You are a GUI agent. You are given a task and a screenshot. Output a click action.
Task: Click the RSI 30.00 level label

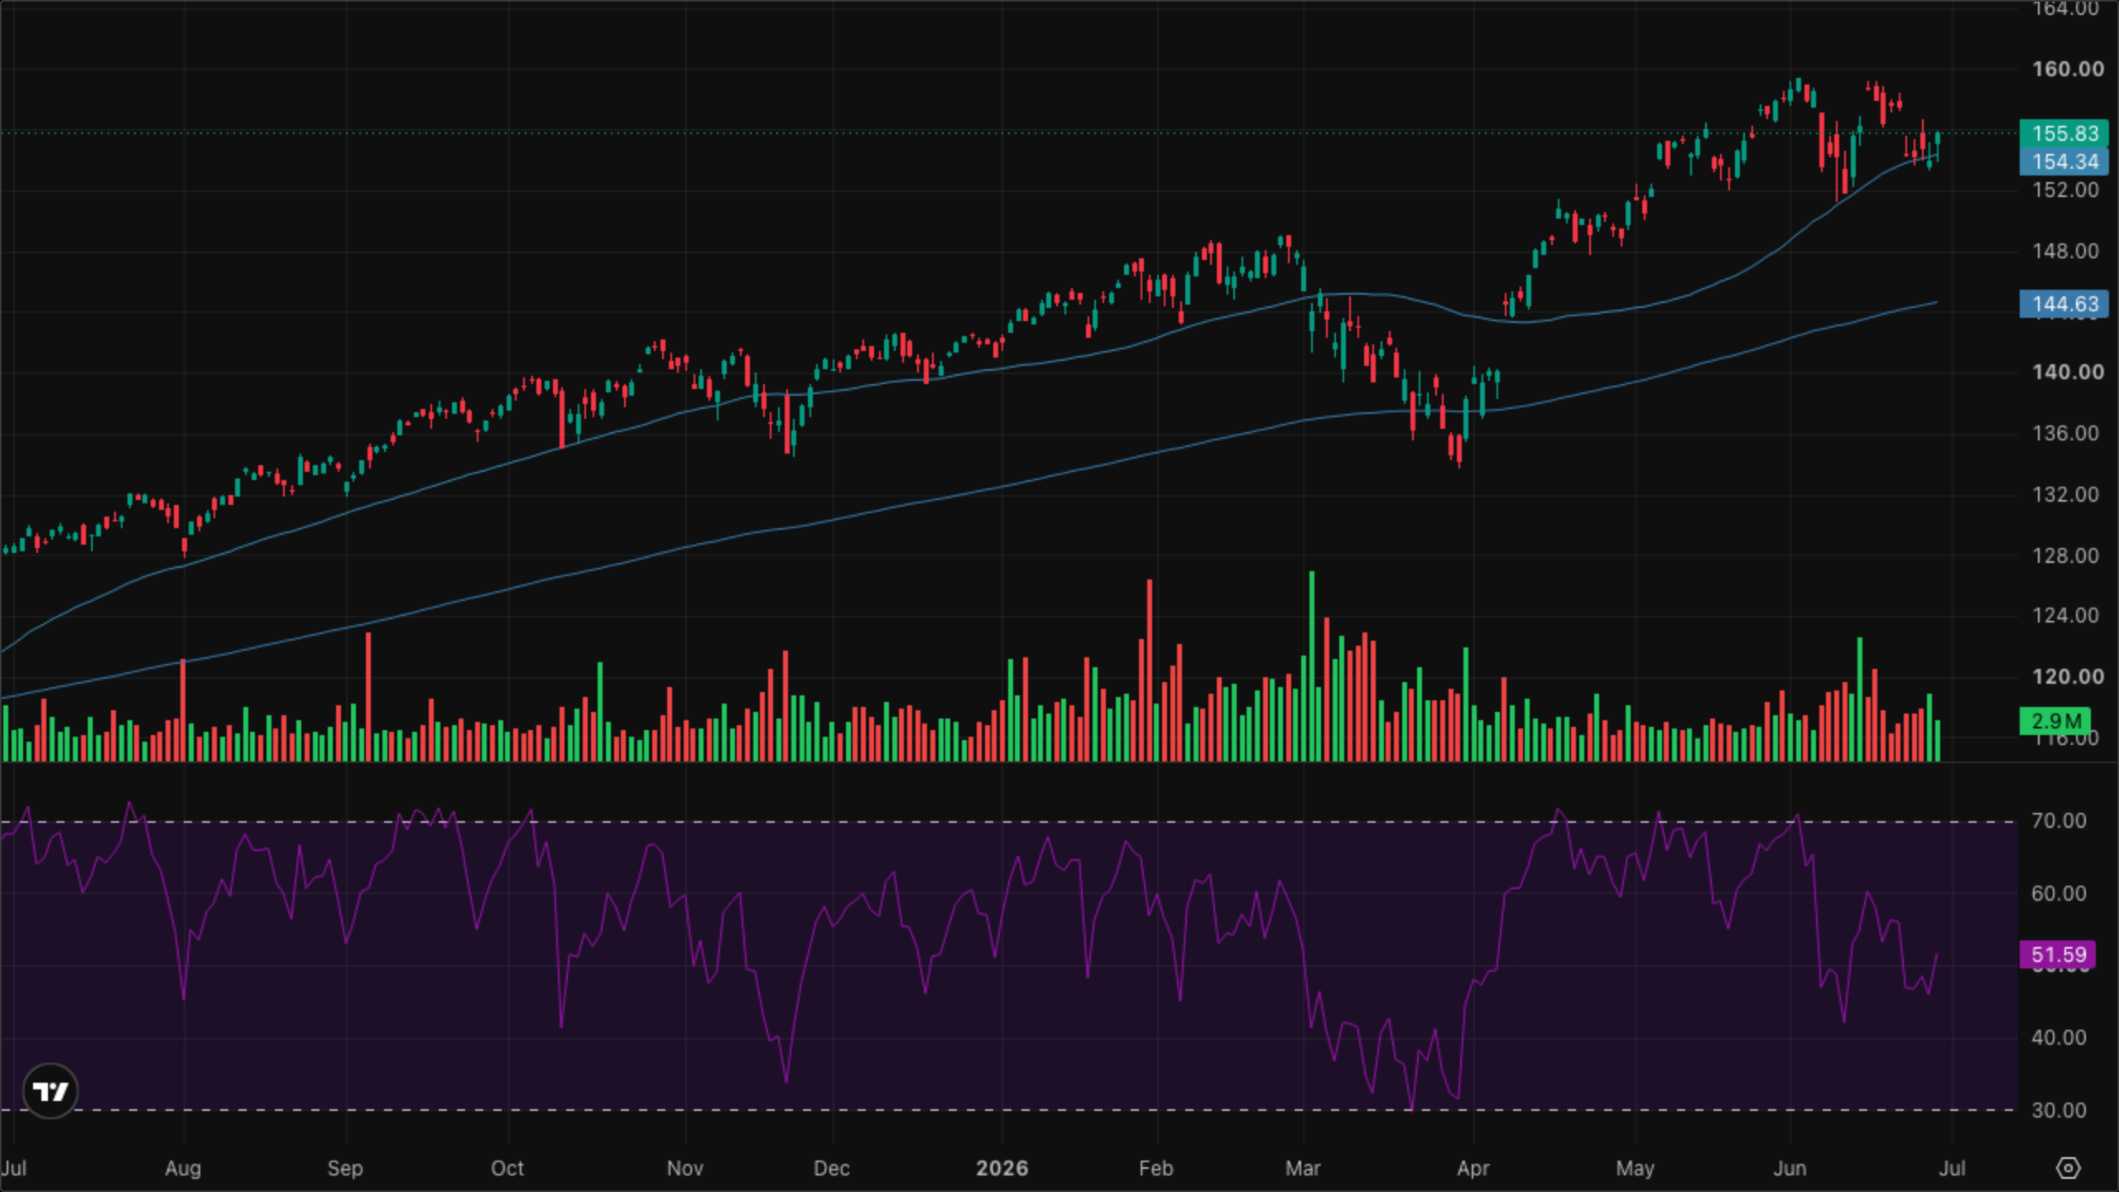tap(2059, 1110)
